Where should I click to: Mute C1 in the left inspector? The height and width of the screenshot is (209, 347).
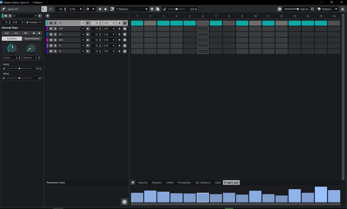click(5, 16)
